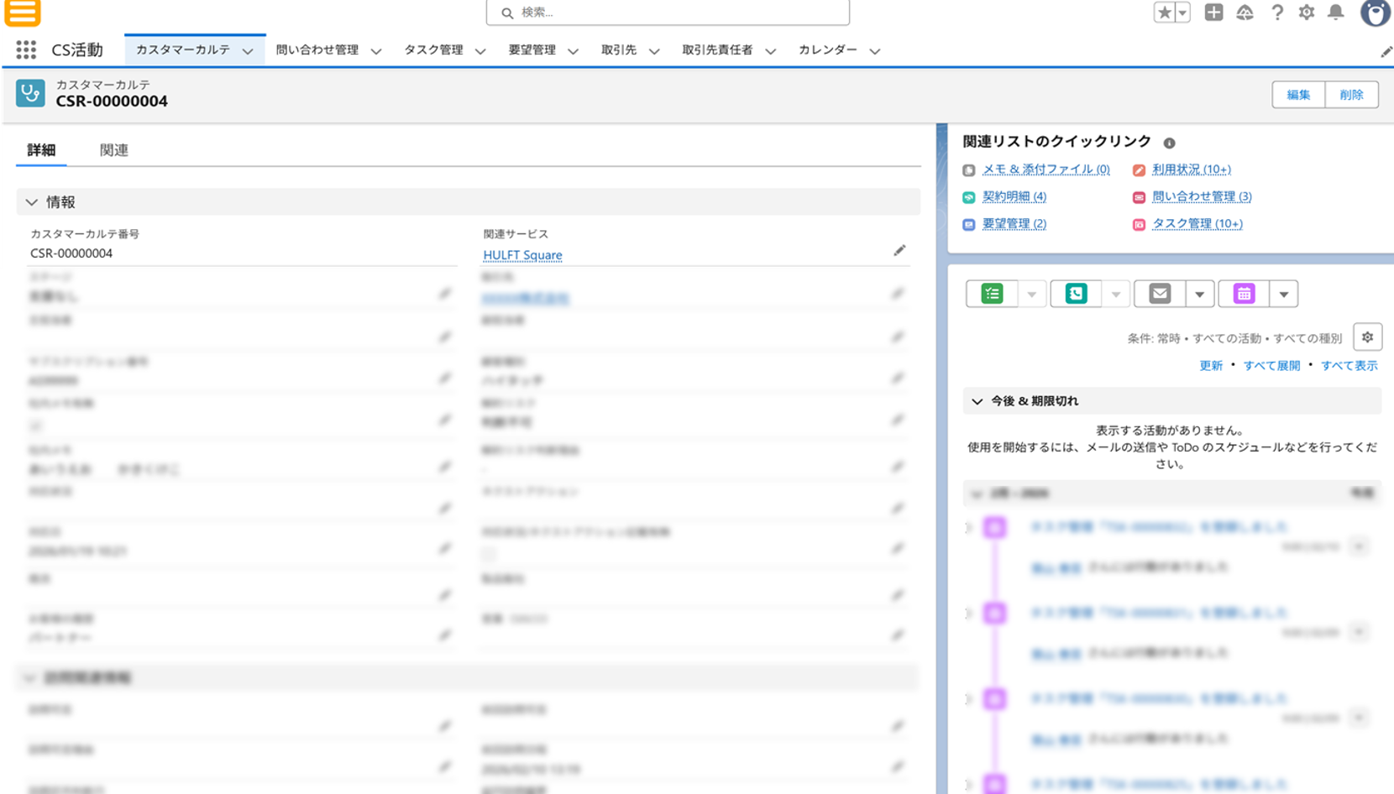This screenshot has width=1394, height=794.
Task: Click the notifications bell icon
Action: [1335, 13]
